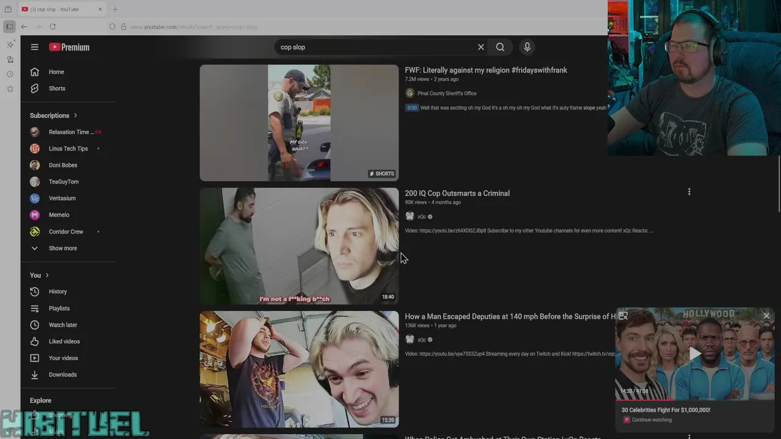Go back with browser back arrow

pyautogui.click(x=24, y=27)
